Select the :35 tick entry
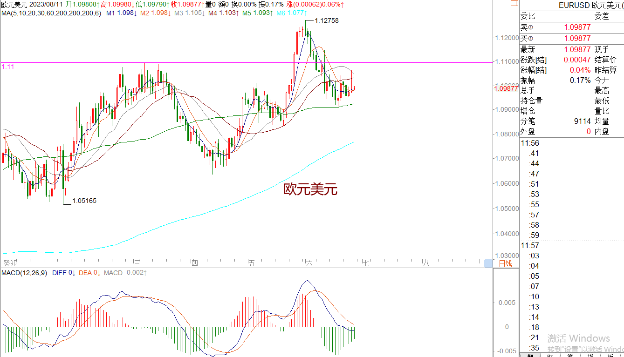The image size is (624, 357). point(534,348)
